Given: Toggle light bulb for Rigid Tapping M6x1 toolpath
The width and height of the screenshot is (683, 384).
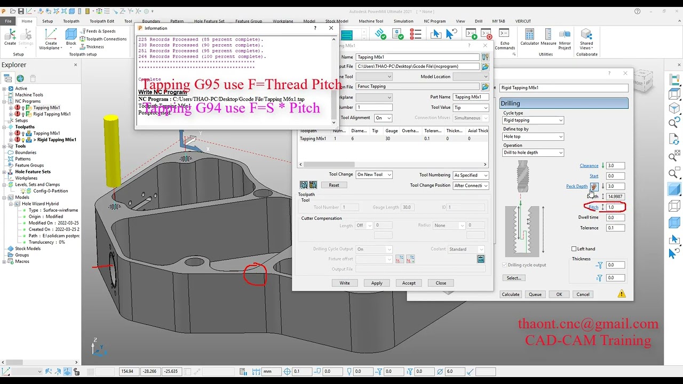Looking at the screenshot, I should click(23, 140).
